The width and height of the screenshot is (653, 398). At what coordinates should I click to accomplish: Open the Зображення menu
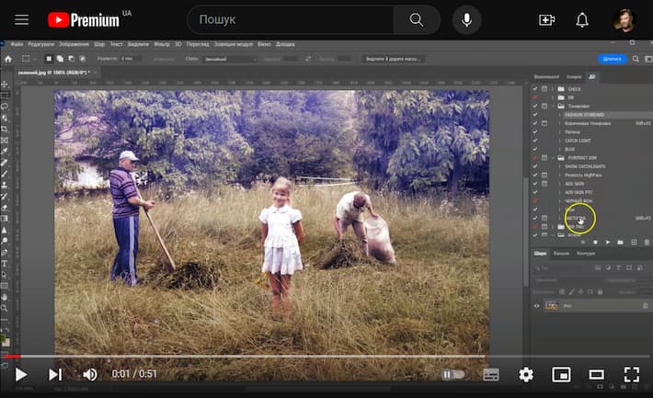pyautogui.click(x=74, y=44)
